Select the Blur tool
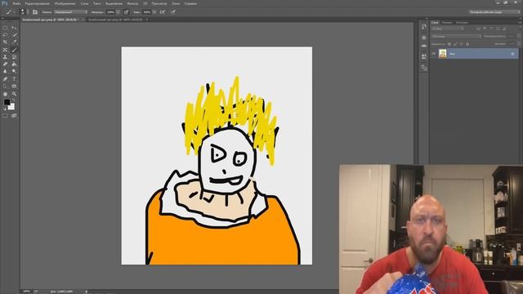Viewport: 523px width, 294px height. pyautogui.click(x=5, y=71)
